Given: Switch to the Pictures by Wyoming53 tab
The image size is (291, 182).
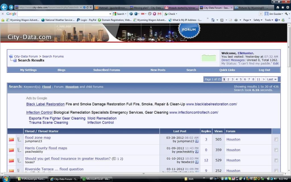Looking at the screenshot, I should coord(251,8).
